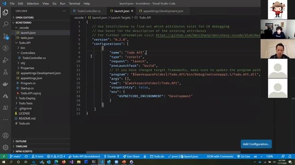The width and height of the screenshot is (295, 165).
Task: Show additional activity bar views ellipsis
Action: [x=6, y=120]
